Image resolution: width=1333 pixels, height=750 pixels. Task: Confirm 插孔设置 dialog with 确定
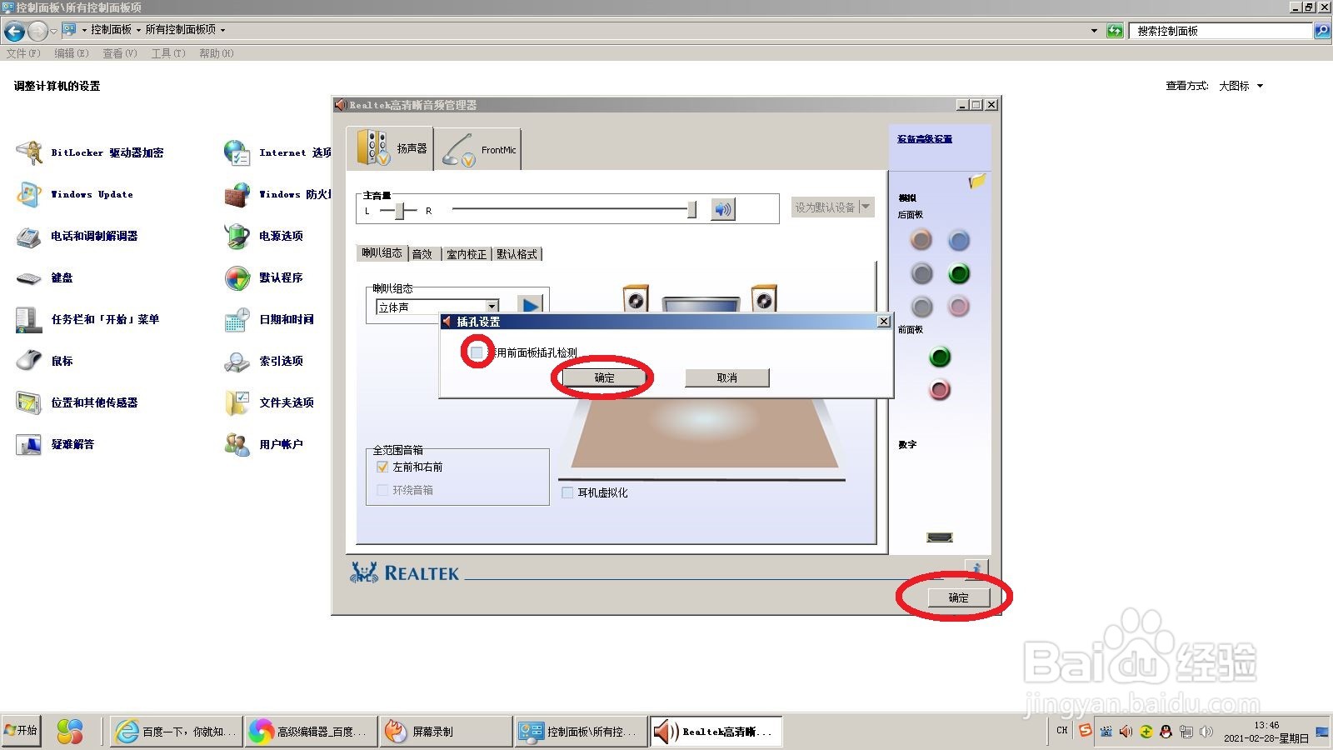604,377
